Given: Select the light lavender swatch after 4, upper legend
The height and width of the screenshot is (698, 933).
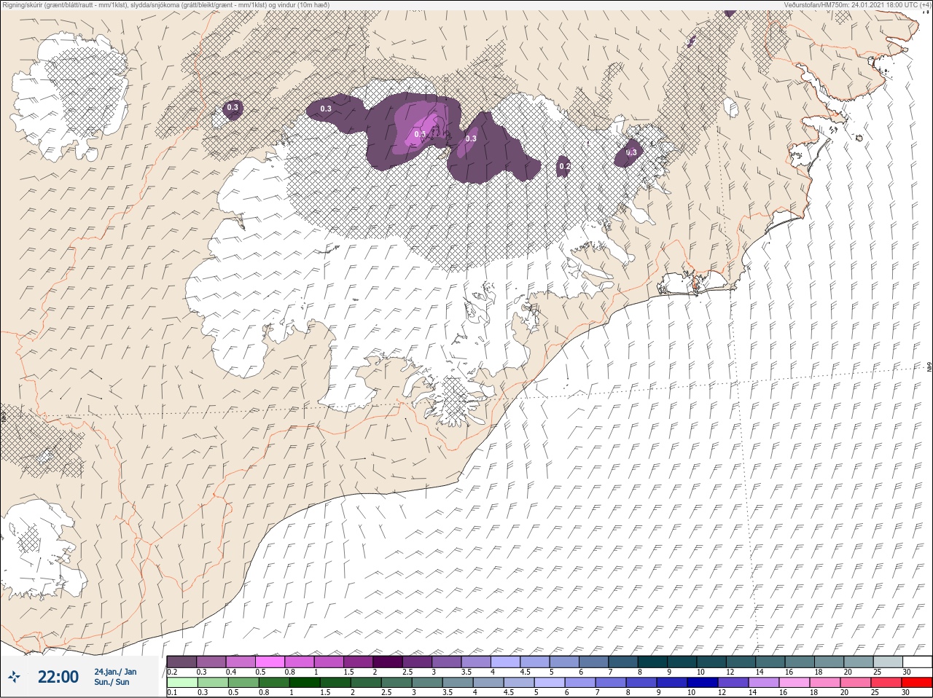Looking at the screenshot, I should (x=506, y=662).
